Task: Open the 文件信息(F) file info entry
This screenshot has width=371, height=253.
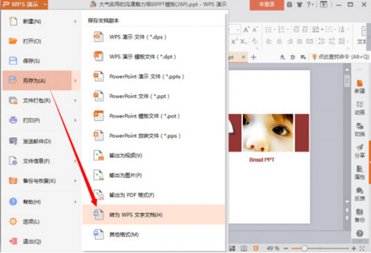Action: tap(42, 161)
